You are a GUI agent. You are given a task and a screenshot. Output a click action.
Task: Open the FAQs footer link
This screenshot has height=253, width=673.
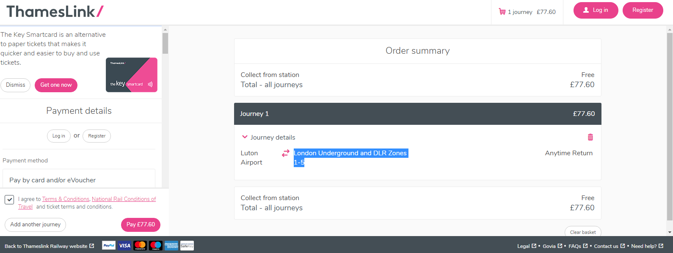pos(578,246)
